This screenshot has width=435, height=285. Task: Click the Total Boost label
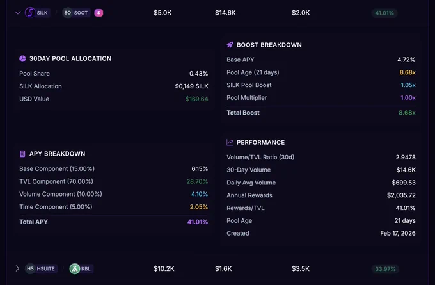point(243,113)
